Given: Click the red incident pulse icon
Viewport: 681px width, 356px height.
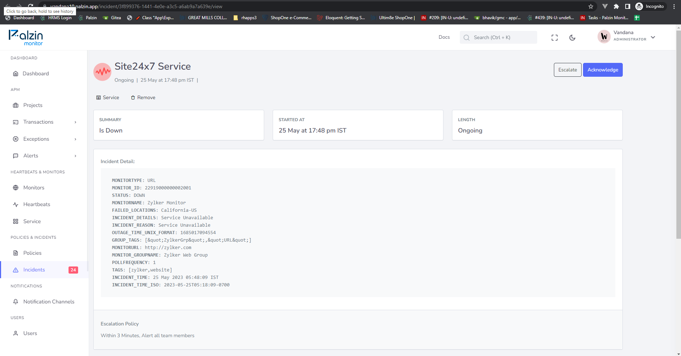Looking at the screenshot, I should (103, 72).
